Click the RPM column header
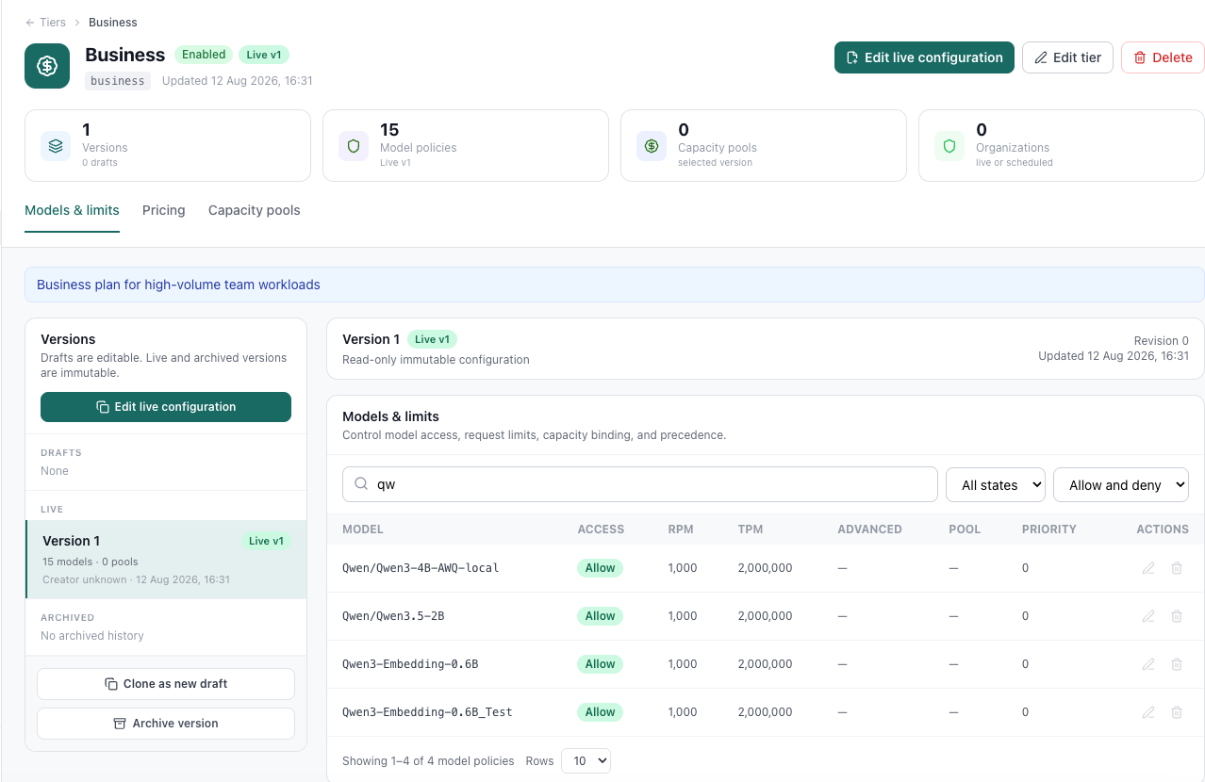Image resolution: width=1205 pixels, height=782 pixels. pos(681,529)
